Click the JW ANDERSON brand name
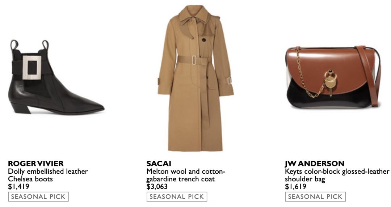The image size is (391, 207). click(x=315, y=163)
